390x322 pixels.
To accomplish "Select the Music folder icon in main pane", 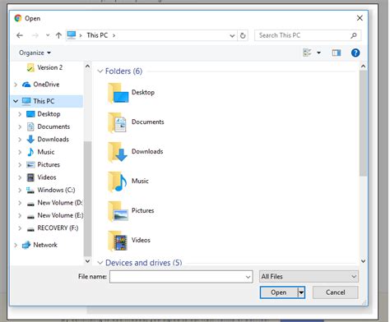I will 118,182.
